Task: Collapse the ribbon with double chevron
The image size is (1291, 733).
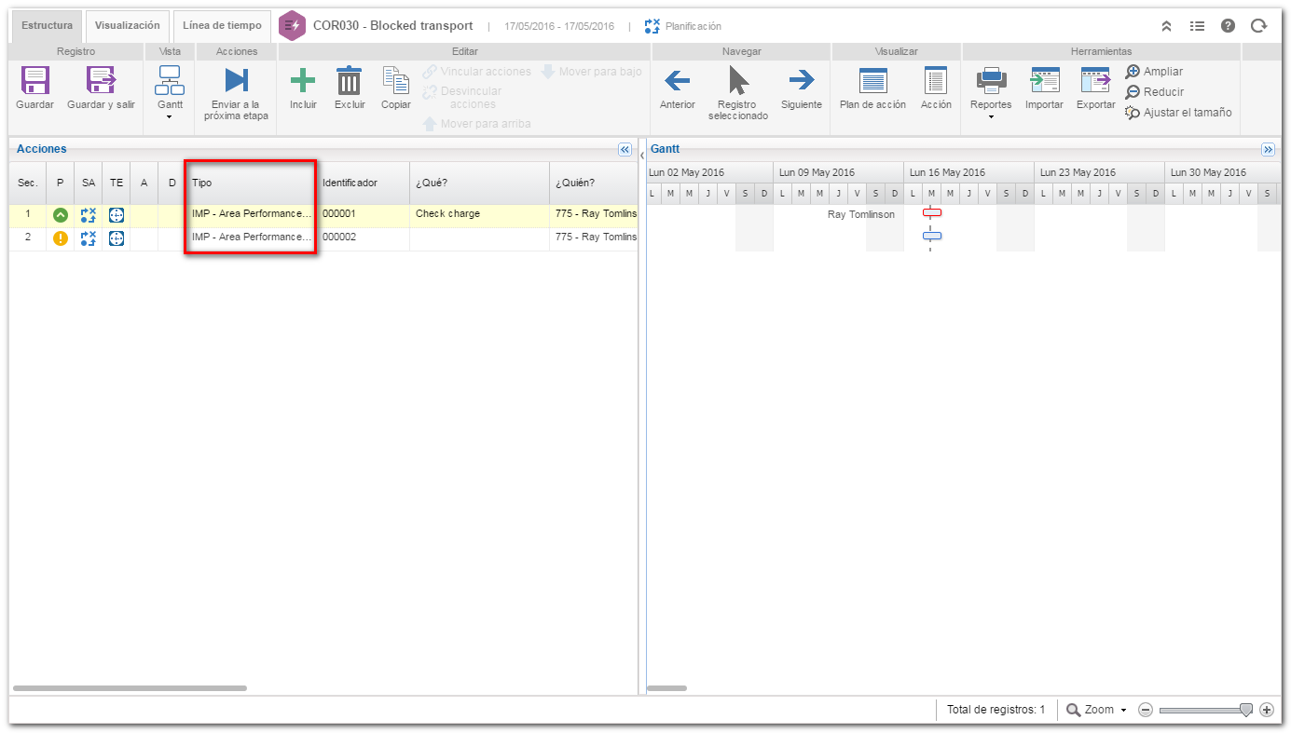Action: pyautogui.click(x=1166, y=26)
